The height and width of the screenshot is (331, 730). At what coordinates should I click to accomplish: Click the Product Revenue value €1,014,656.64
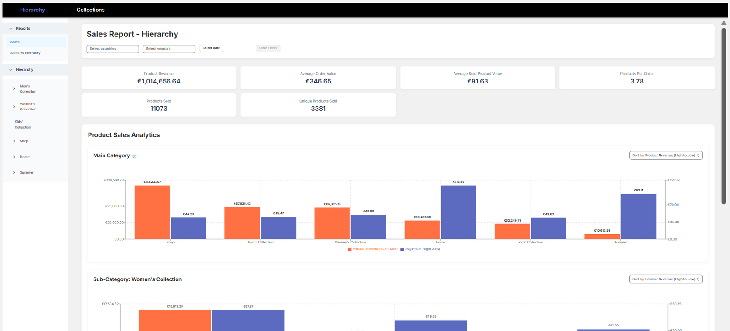coord(159,81)
